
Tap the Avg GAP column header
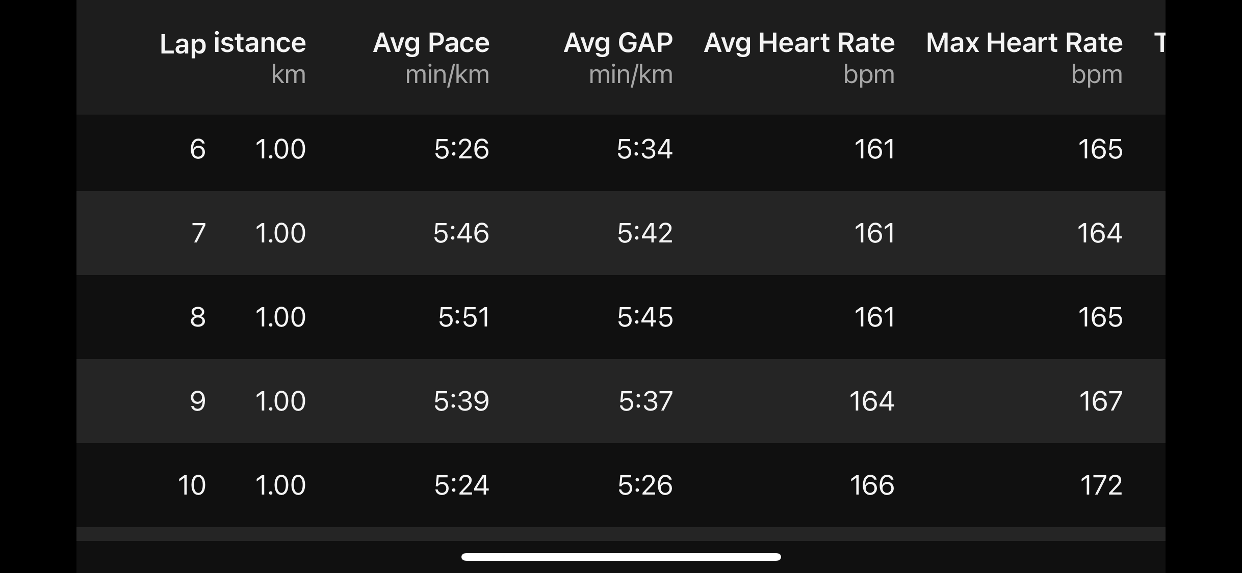tap(618, 58)
